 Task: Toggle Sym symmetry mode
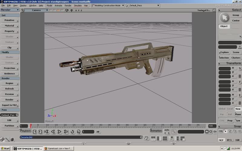point(238,120)
